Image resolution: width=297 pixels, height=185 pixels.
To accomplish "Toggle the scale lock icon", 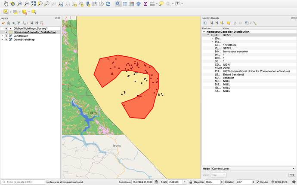I will [191, 182].
